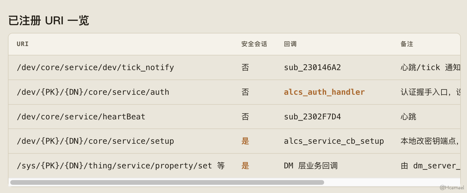
Task: Click the sub_230146A2 callback cell
Action: [x=312, y=67]
